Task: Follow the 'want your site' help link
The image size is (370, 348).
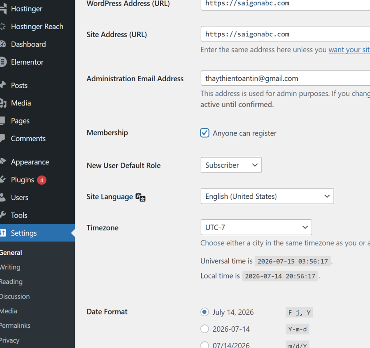Action: click(x=349, y=50)
